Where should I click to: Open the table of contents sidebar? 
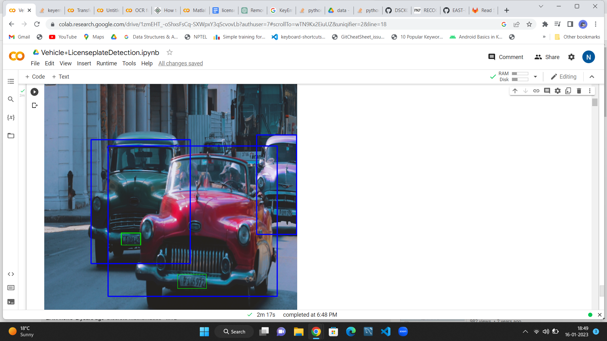(x=11, y=81)
